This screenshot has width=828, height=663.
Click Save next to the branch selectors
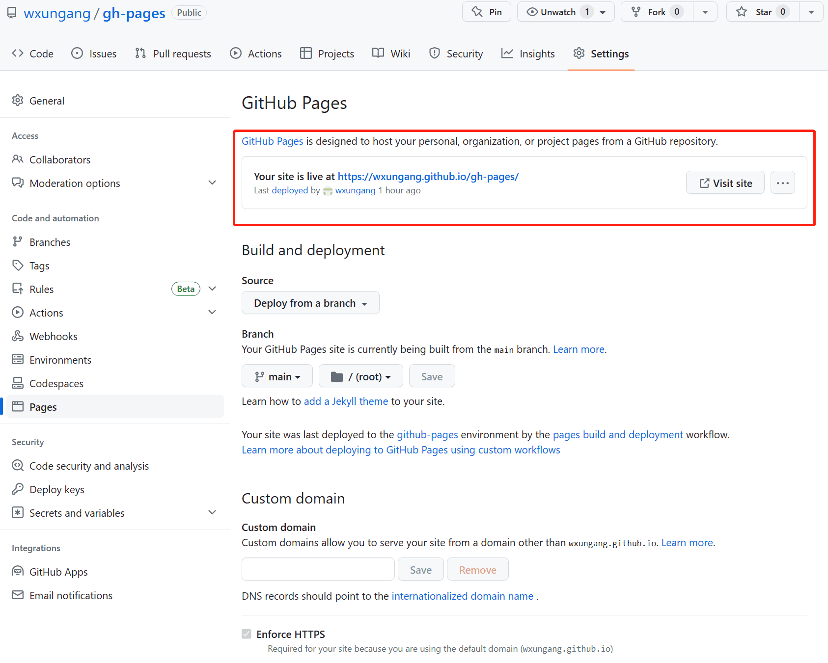tap(432, 376)
